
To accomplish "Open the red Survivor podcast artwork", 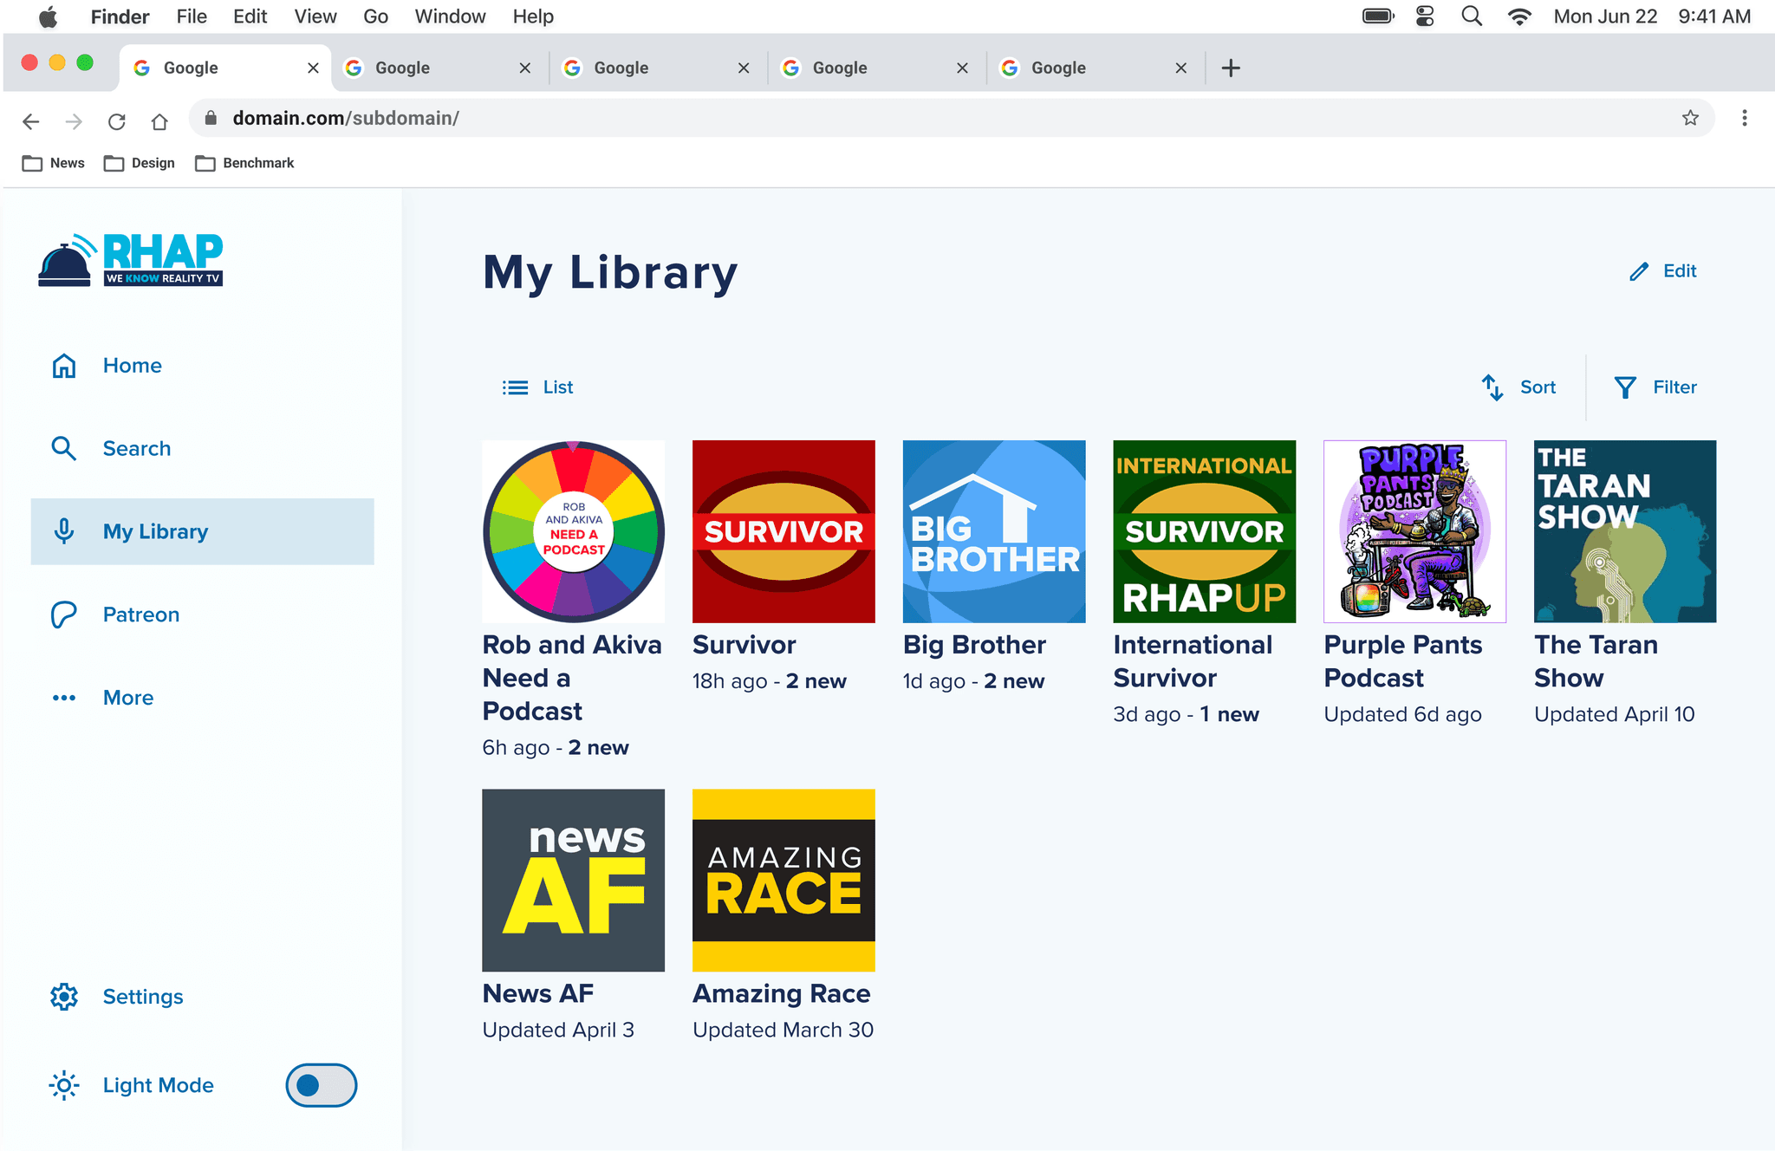I will tap(783, 531).
